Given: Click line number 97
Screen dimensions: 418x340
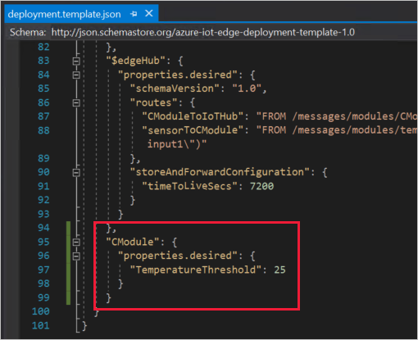Looking at the screenshot, I should 43,270.
